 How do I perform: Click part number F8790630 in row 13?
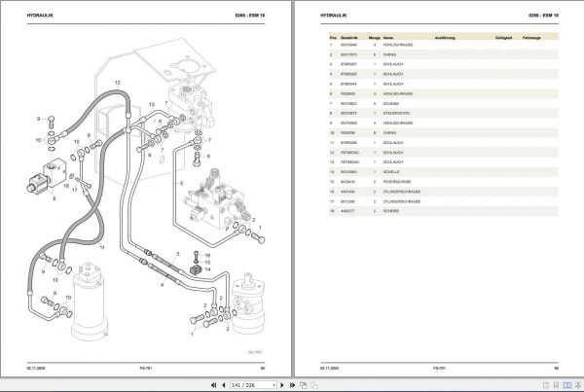(x=349, y=162)
